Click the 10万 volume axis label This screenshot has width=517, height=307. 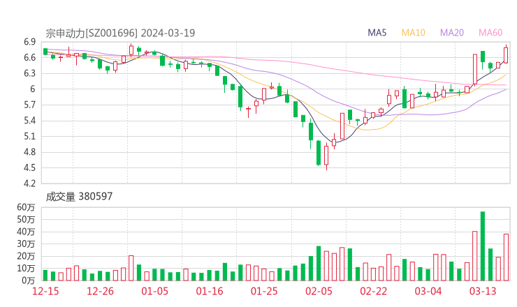point(26,268)
